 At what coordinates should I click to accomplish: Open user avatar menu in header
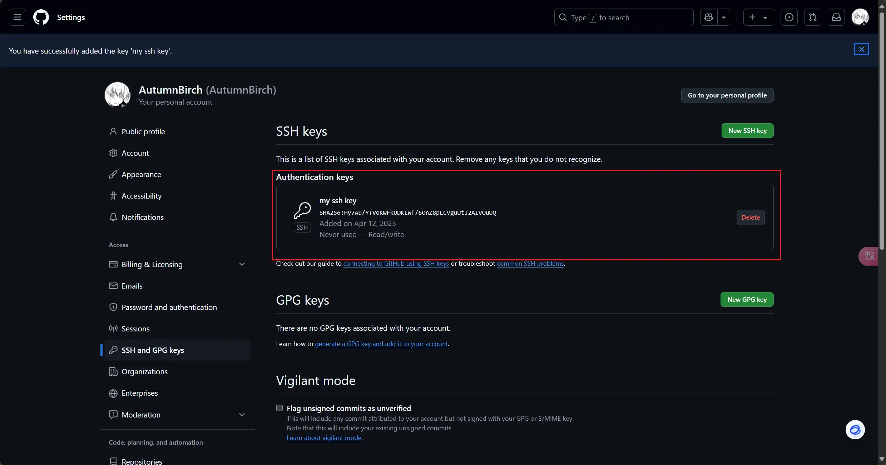click(860, 17)
